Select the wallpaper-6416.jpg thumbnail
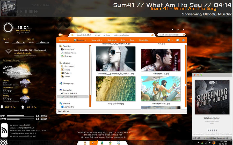The height and width of the screenshot is (145, 233). pyautogui.click(x=116, y=89)
